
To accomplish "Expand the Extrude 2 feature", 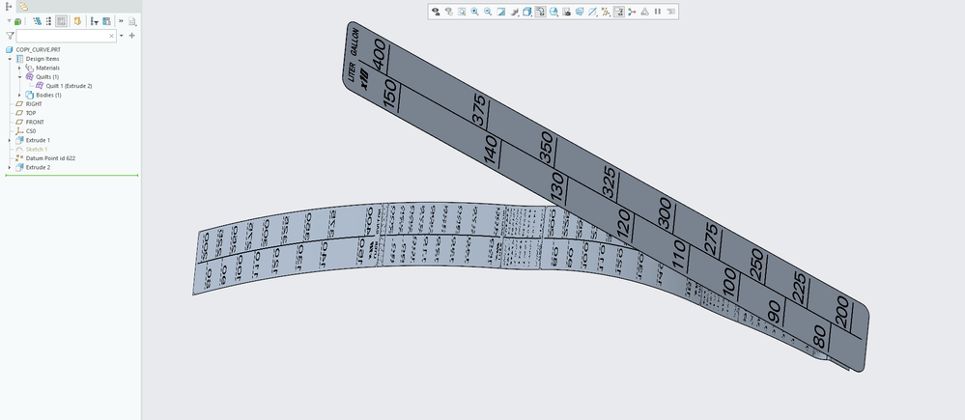I will point(10,167).
